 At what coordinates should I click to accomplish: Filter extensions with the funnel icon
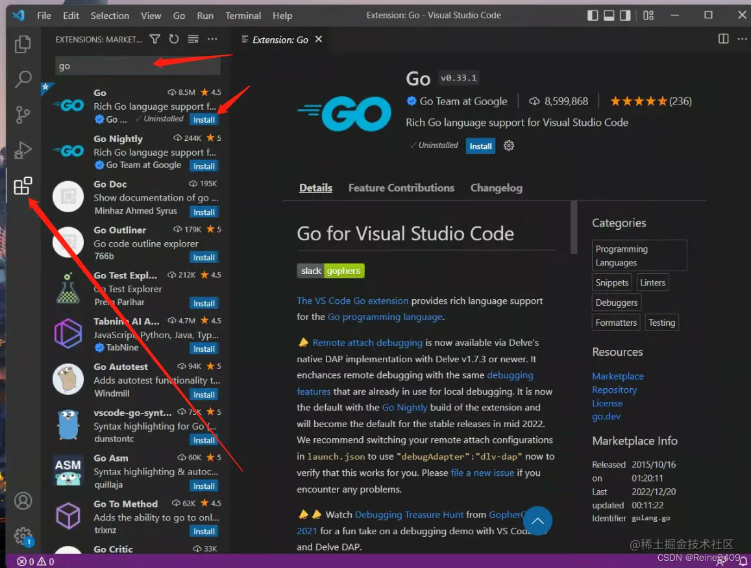click(154, 39)
